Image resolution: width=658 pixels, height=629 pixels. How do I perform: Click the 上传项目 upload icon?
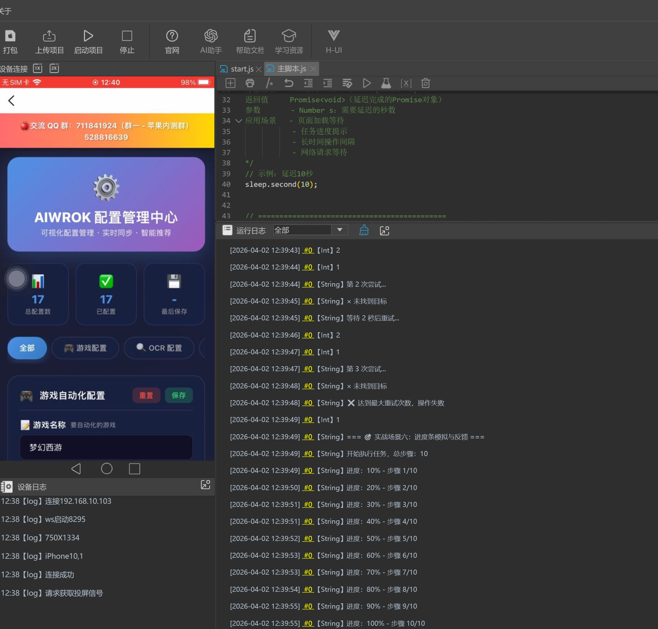click(x=49, y=42)
